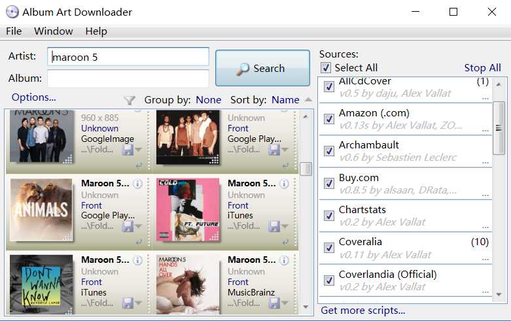Uncheck the Coveralia source
The width and height of the screenshot is (511, 321).
(x=329, y=248)
